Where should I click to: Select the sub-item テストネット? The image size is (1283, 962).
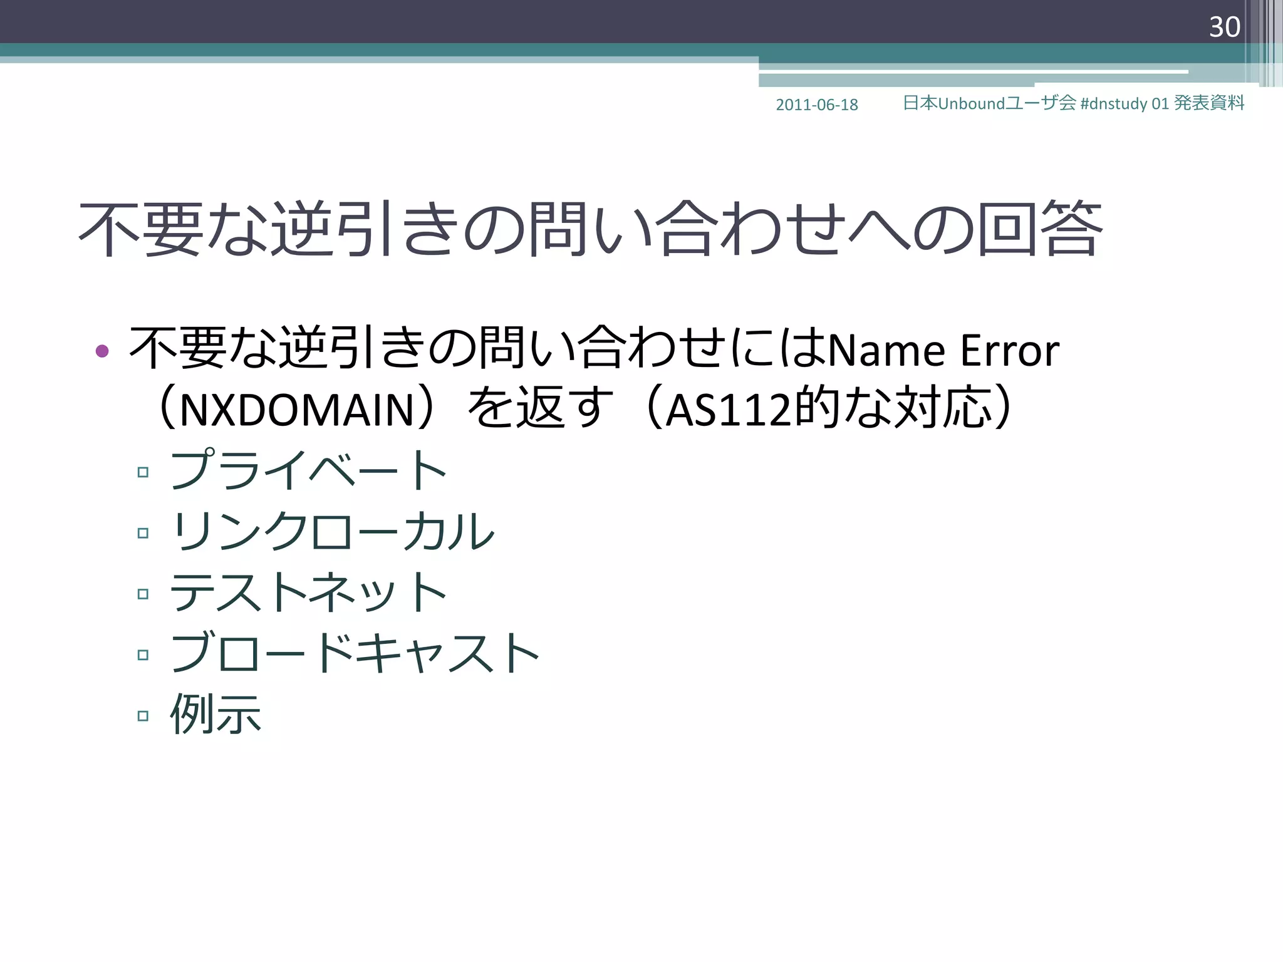pos(309,592)
